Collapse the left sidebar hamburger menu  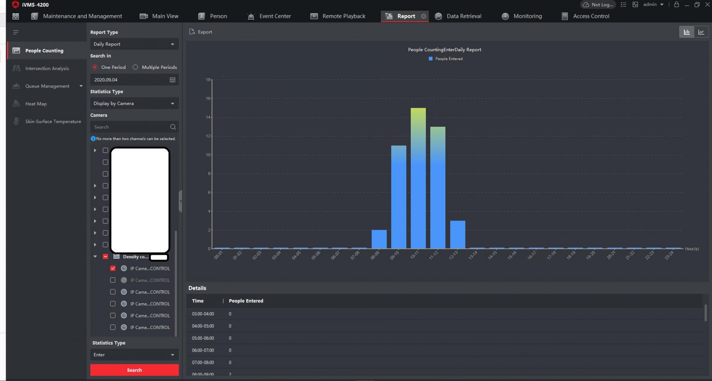[16, 32]
